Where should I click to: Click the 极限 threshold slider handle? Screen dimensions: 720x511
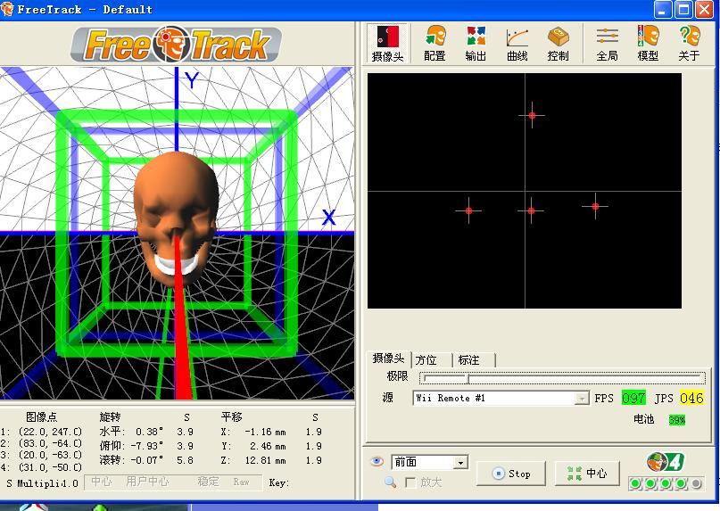[x=468, y=379]
